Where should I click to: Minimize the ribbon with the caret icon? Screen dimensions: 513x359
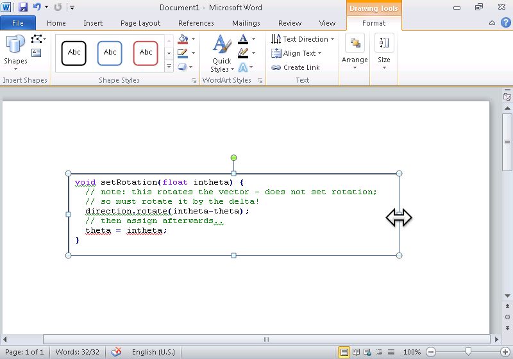(492, 23)
